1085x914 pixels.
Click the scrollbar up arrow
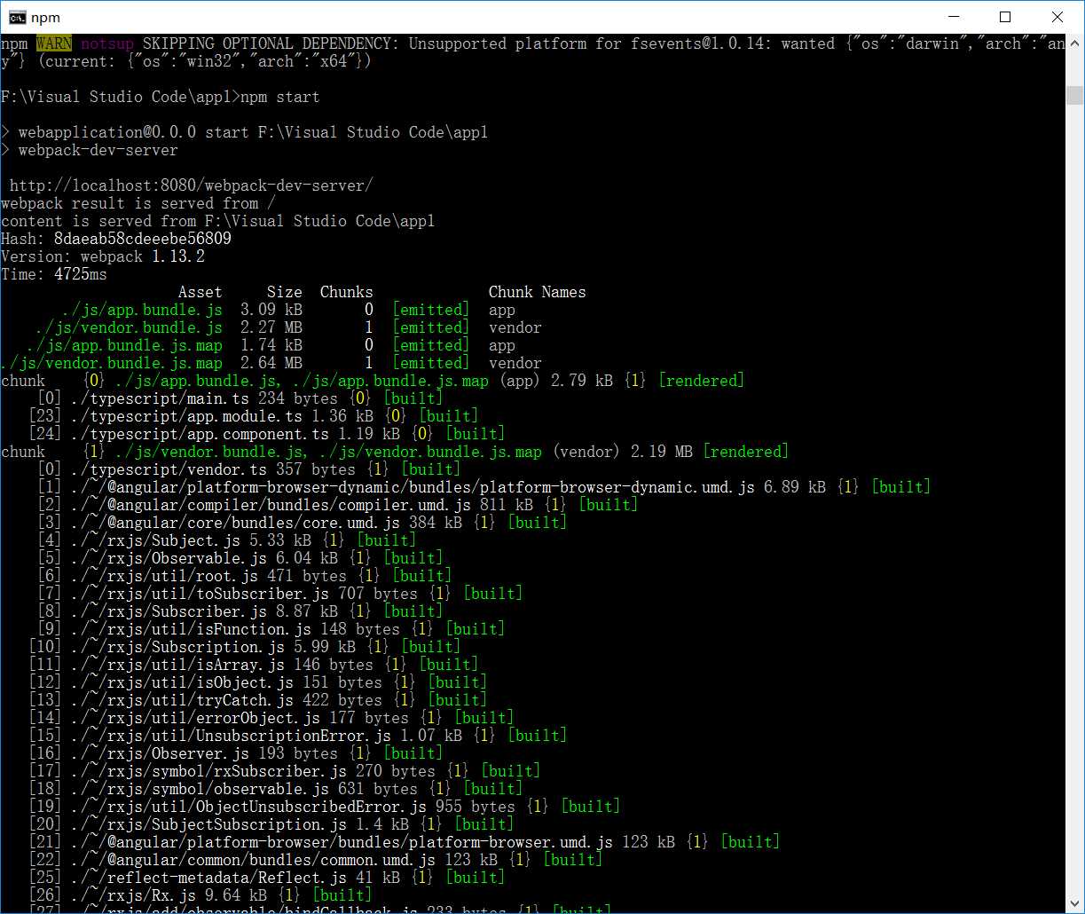[1074, 43]
